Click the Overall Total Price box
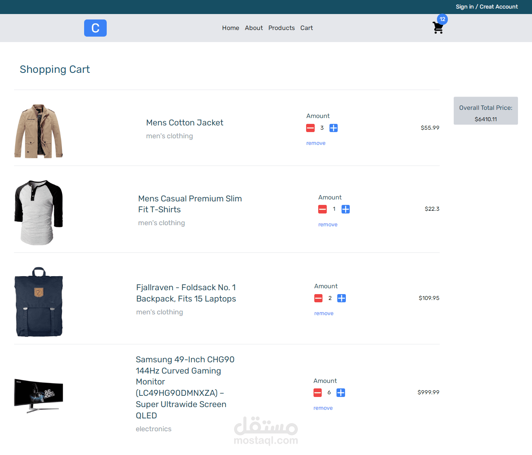532x455 pixels. [x=486, y=111]
